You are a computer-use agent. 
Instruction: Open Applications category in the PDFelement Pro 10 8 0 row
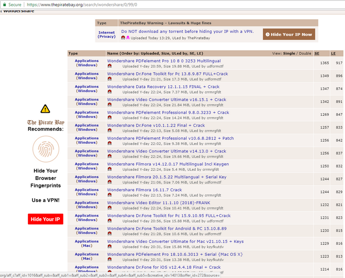(x=87, y=61)
